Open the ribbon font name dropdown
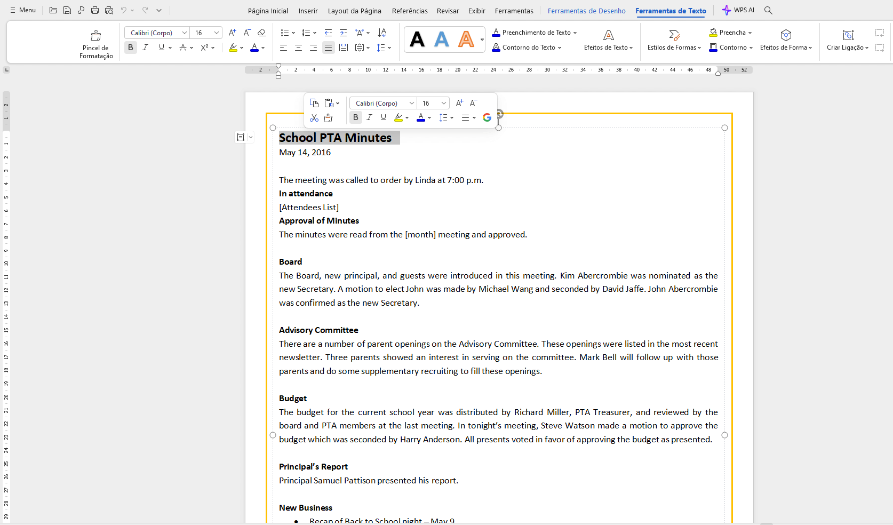 pyautogui.click(x=185, y=33)
